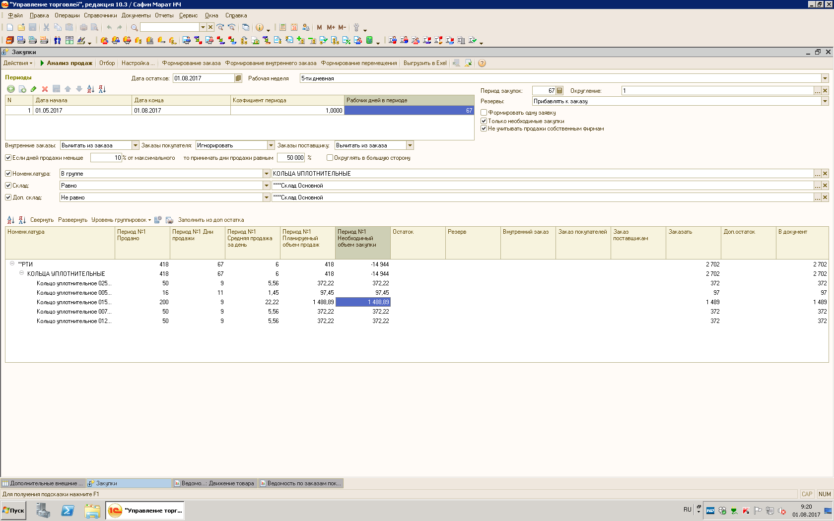Click the Пуск start button on taskbar

tap(13, 510)
